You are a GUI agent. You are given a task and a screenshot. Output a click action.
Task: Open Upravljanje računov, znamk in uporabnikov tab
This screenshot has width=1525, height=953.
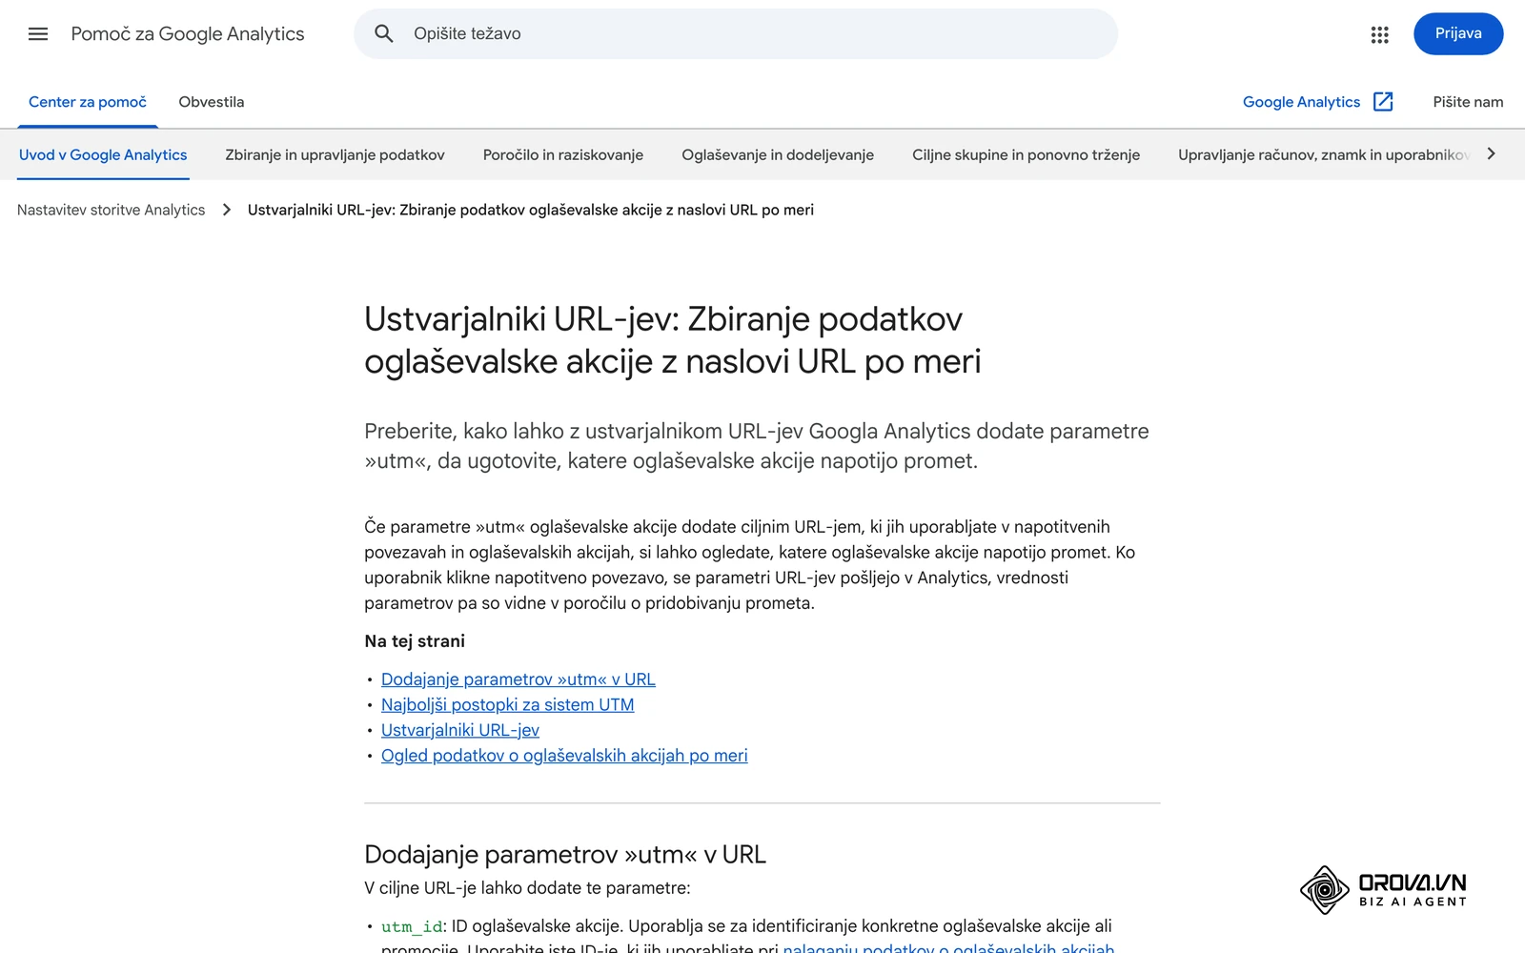click(1324, 154)
